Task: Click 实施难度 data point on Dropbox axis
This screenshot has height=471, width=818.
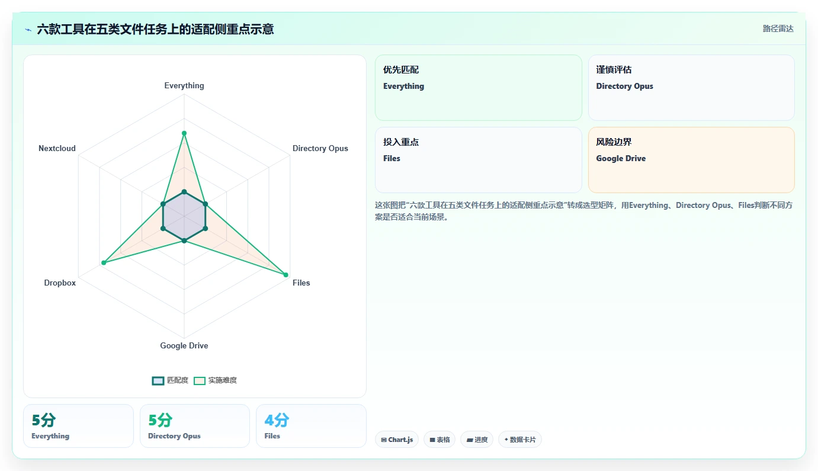Action: [104, 262]
